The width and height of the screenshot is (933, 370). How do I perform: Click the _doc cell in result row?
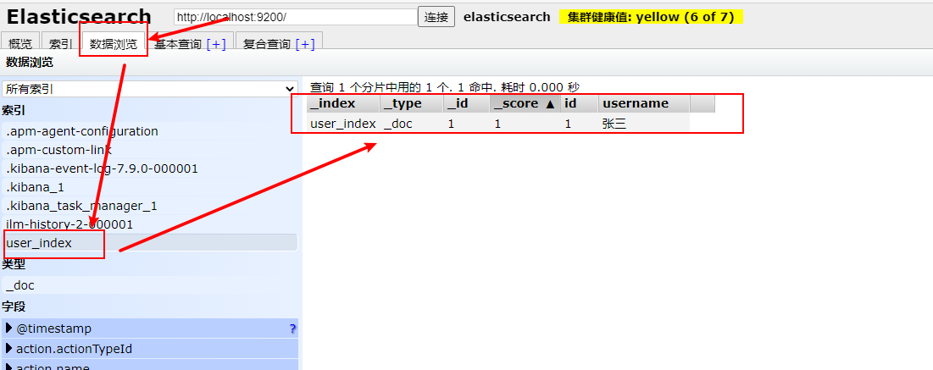point(411,124)
